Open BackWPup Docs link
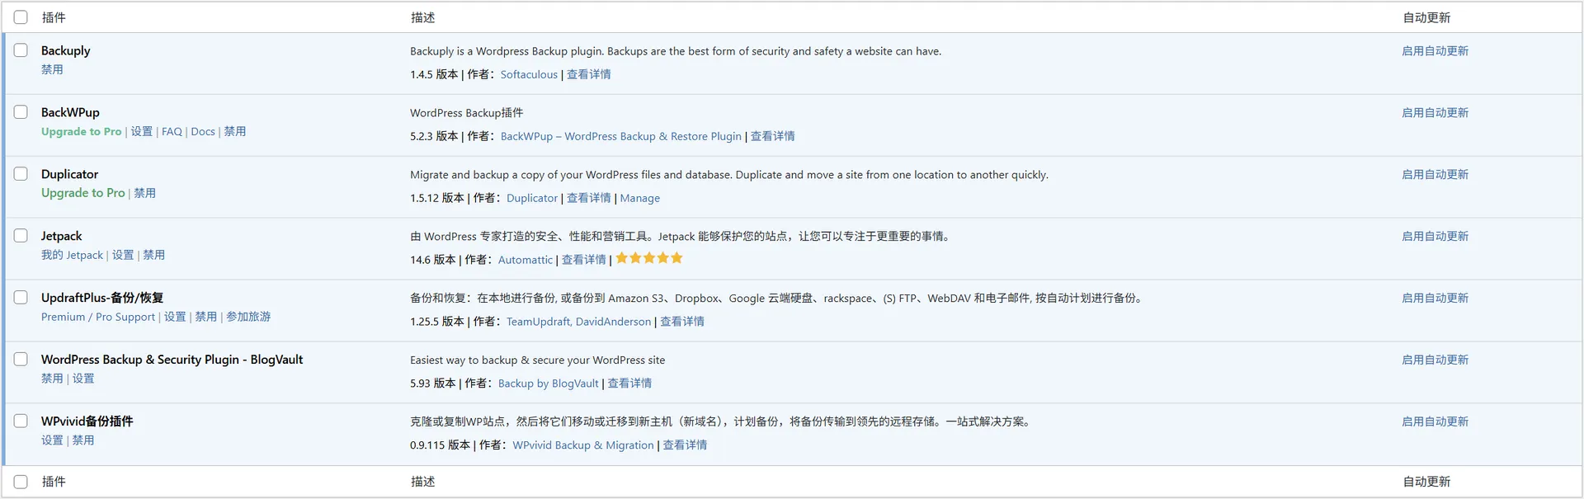This screenshot has width=1584, height=499. coord(202,131)
